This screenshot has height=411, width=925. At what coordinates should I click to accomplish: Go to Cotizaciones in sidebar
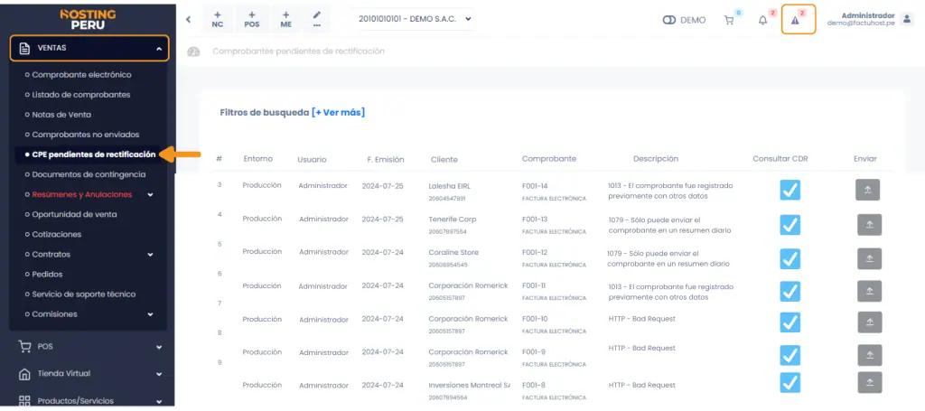pos(57,234)
